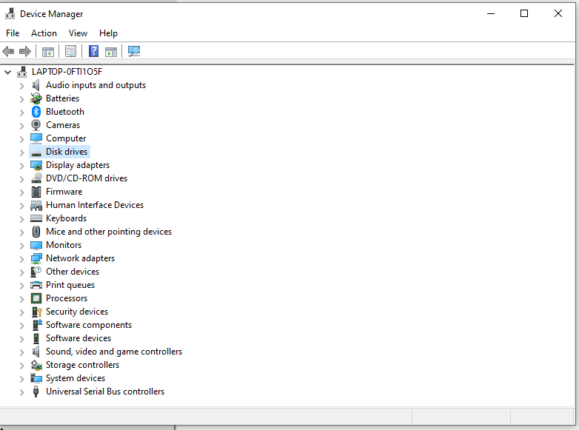Select the Storage controllers label
579x430 pixels.
pos(82,365)
